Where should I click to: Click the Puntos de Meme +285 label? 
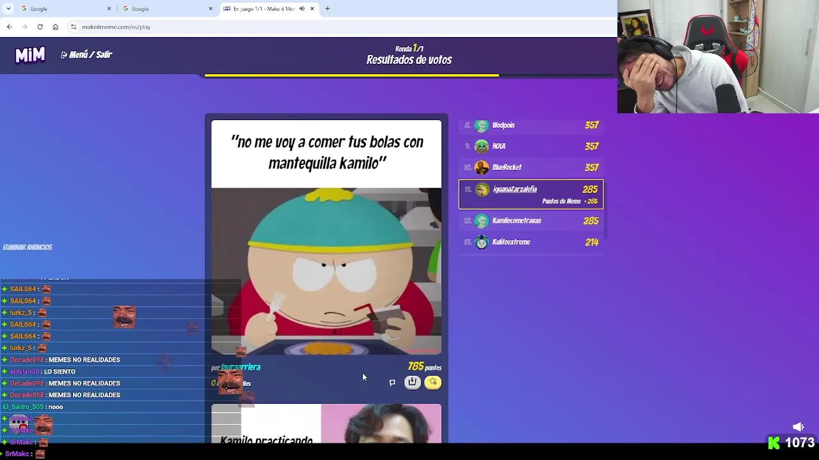[570, 201]
